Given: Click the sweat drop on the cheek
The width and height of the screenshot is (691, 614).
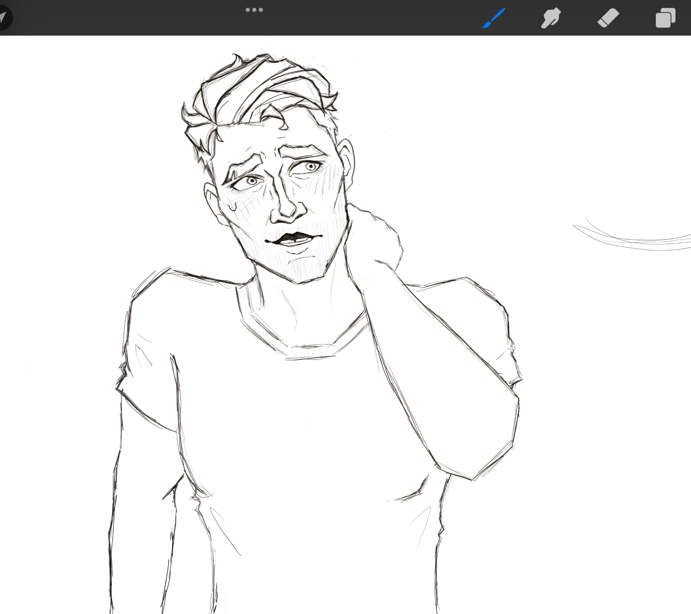Looking at the screenshot, I should 233,205.
